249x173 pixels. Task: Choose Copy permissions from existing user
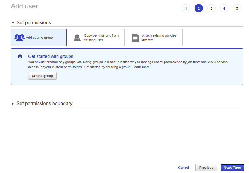(101, 38)
